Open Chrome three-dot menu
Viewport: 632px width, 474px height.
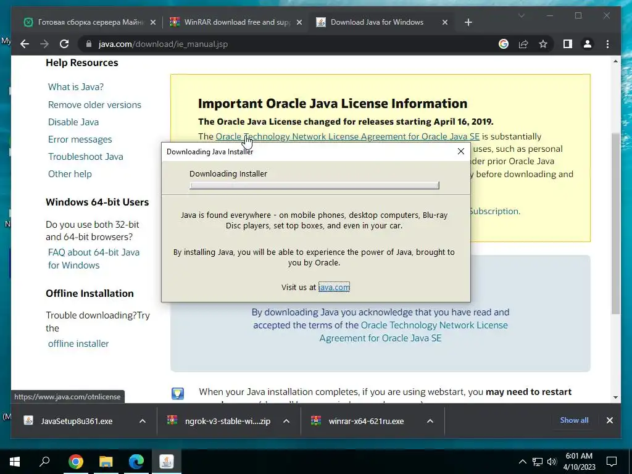[x=607, y=44]
